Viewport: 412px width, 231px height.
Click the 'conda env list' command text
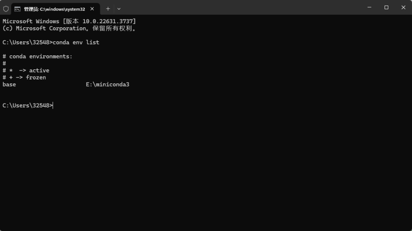[76, 42]
